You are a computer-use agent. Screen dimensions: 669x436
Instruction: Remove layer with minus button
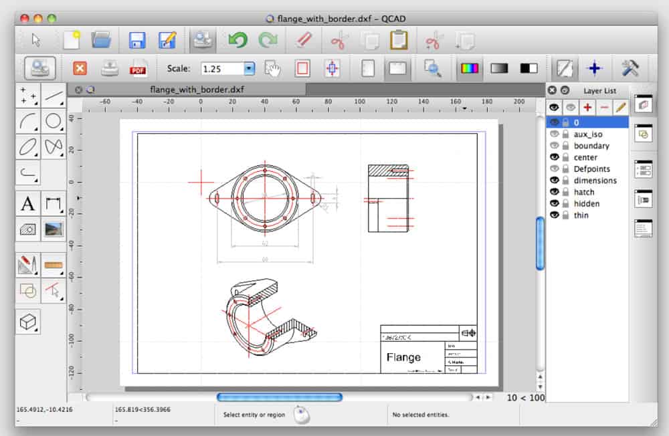click(604, 107)
